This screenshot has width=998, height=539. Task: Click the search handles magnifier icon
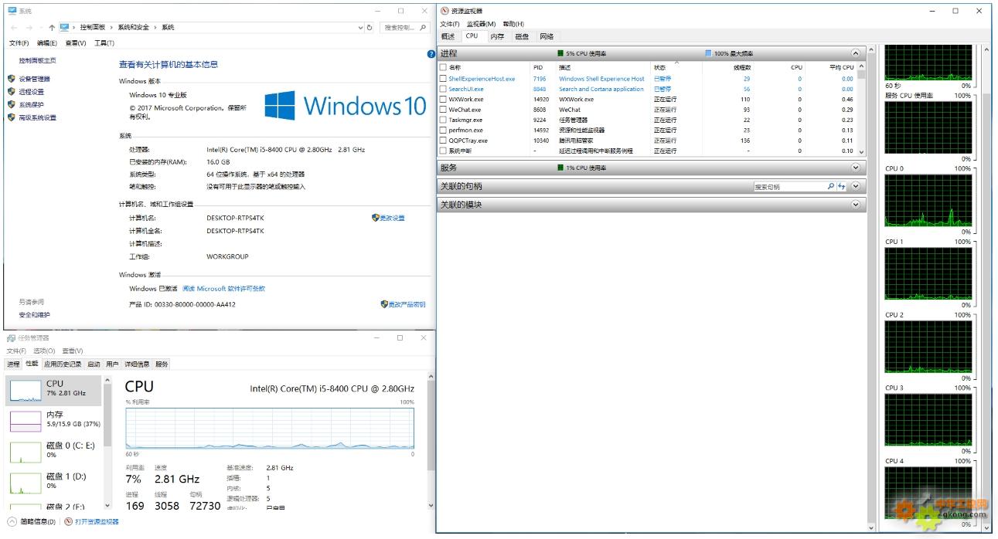(831, 187)
